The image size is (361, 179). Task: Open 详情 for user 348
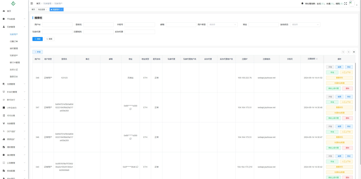click(330, 67)
